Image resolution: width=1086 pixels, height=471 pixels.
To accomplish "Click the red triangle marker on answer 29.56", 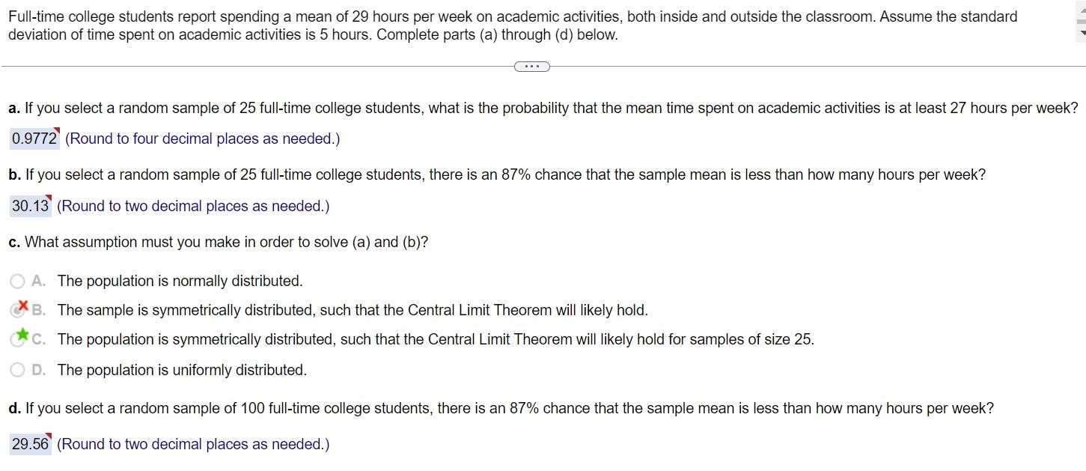I will pyautogui.click(x=48, y=436).
